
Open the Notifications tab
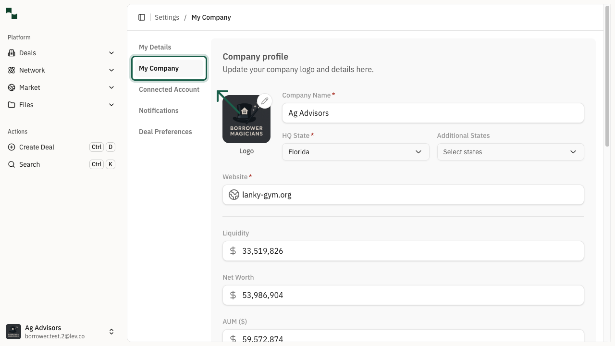[159, 111]
